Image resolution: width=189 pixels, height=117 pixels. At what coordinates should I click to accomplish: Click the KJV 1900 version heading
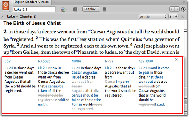coord(146,61)
